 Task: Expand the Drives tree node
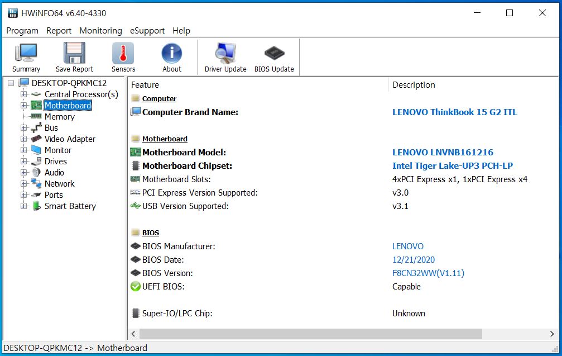click(x=23, y=162)
